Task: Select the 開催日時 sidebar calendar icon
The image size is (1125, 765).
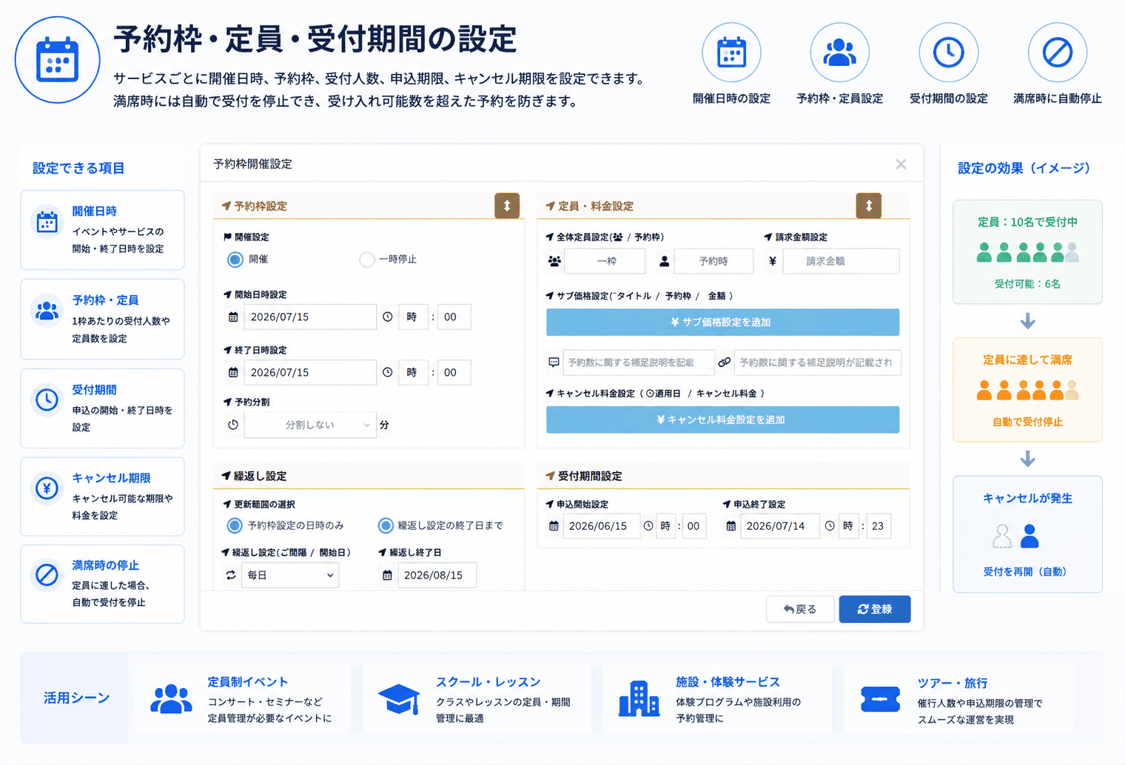Action: [x=47, y=222]
